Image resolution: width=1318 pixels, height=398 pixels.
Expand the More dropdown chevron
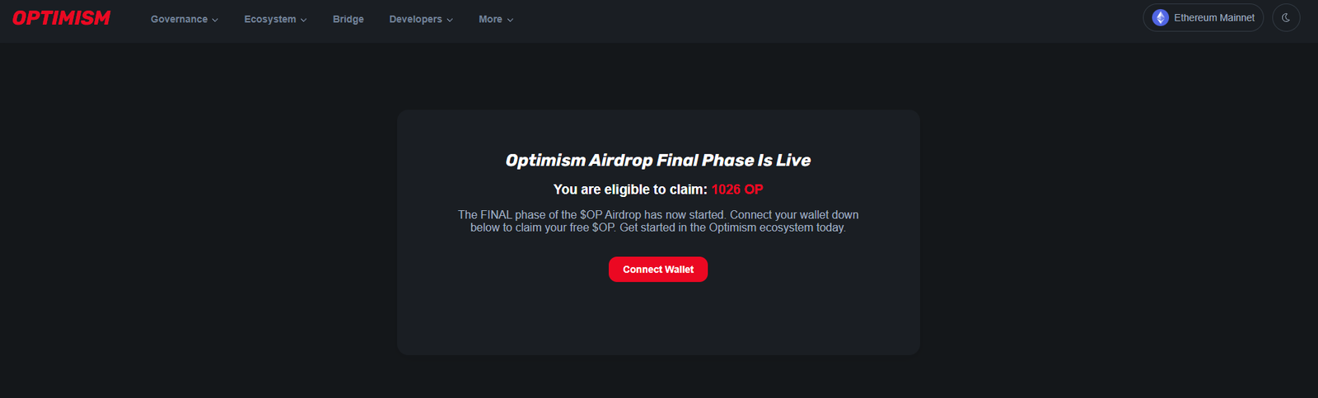pos(510,20)
